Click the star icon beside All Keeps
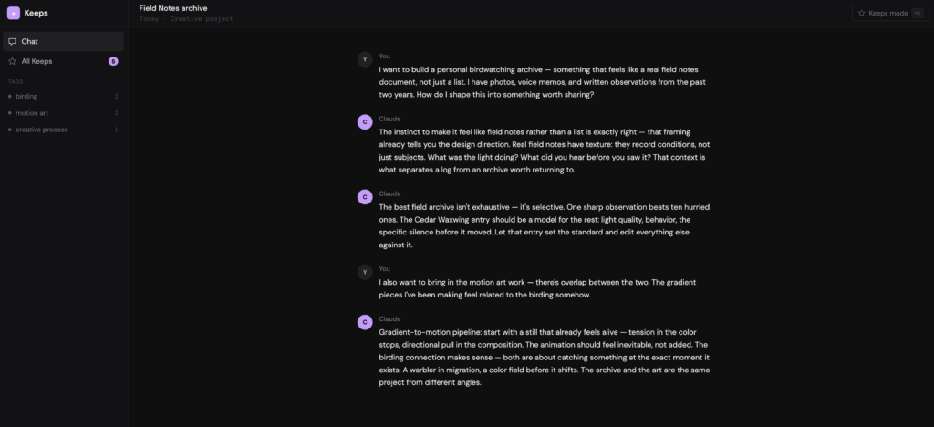The height and width of the screenshot is (427, 934). (12, 61)
